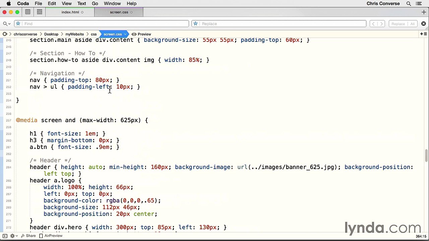Image resolution: width=429 pixels, height=241 pixels.
Task: Add a new tab with the plus button
Action: (x=424, y=12)
